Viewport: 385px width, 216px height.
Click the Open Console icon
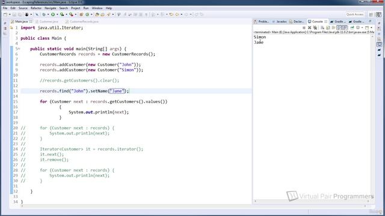pos(367,28)
